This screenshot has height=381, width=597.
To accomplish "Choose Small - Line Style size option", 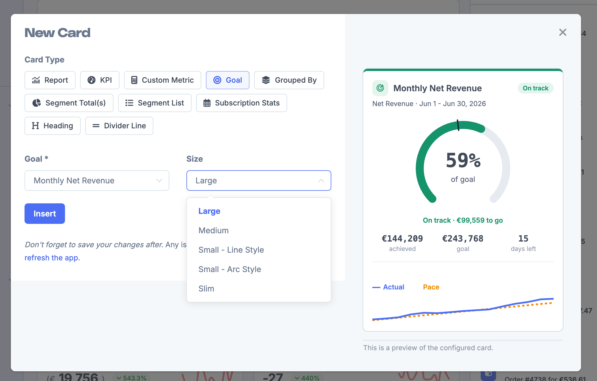I will tap(259, 250).
